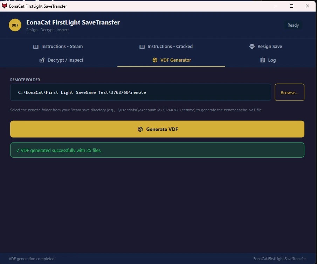Click the remote folder help hint text
317x264 pixels.
click(136, 110)
